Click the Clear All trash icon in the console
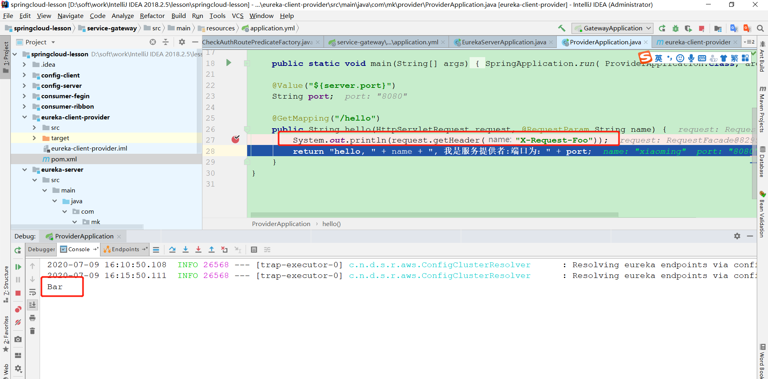768x379 pixels. [x=32, y=331]
